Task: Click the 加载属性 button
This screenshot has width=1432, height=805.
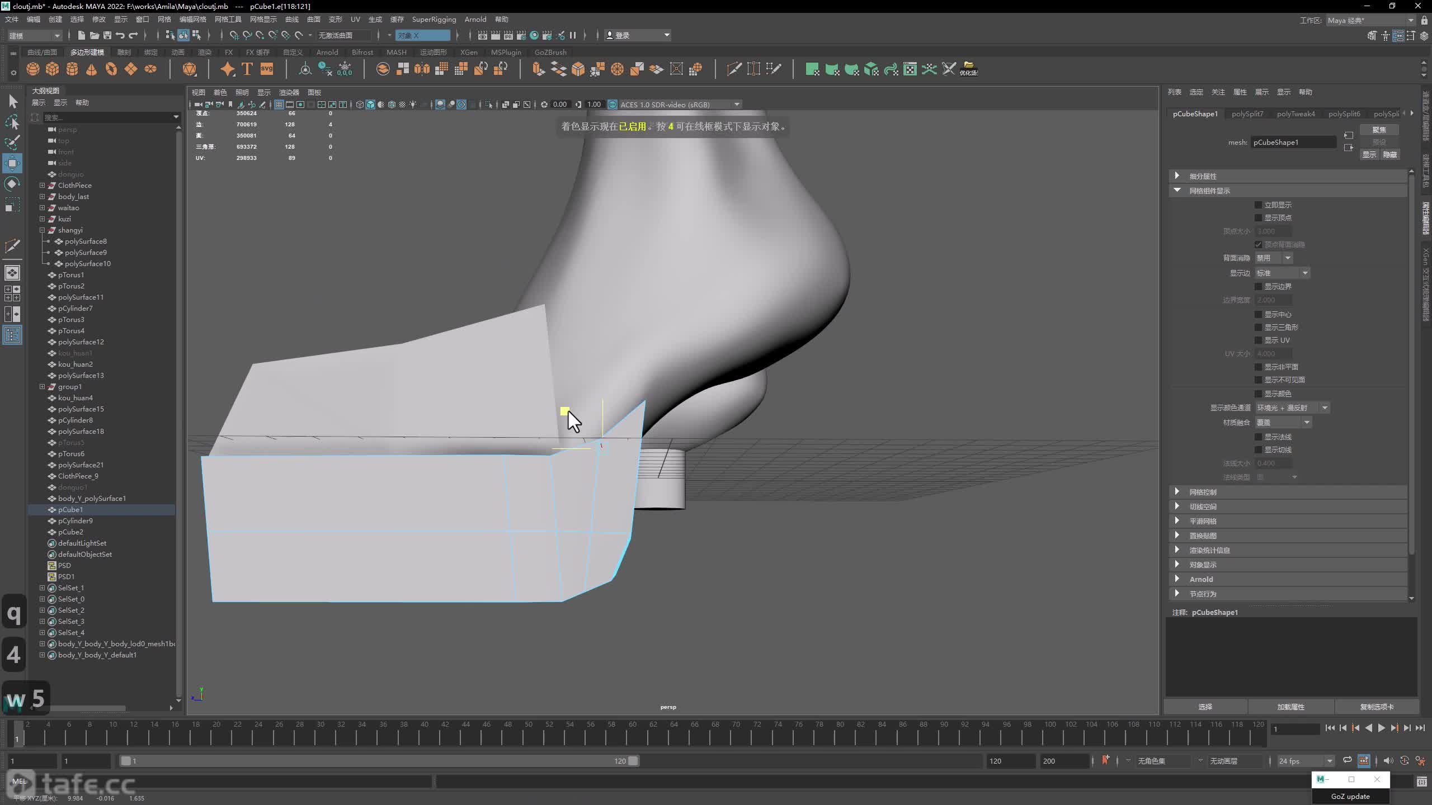Action: click(x=1291, y=707)
